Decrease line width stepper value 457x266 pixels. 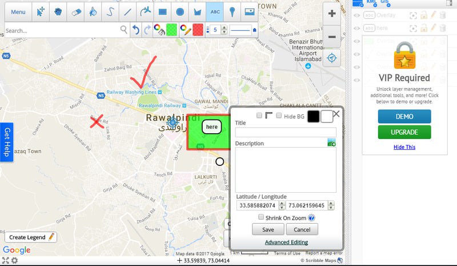(x=224, y=32)
